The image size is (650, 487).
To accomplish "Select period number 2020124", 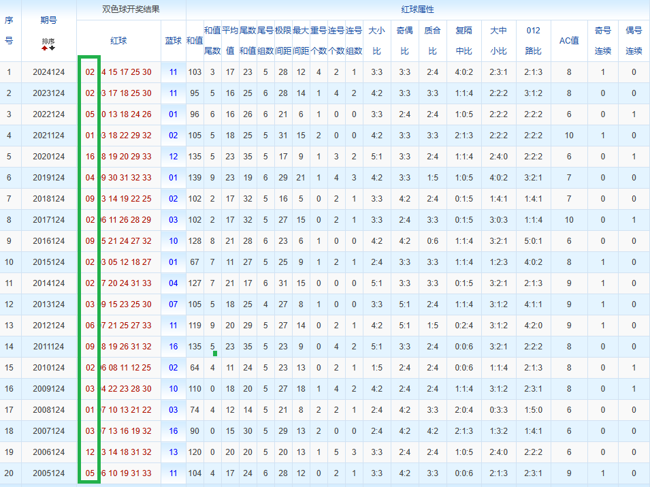I will [x=48, y=157].
